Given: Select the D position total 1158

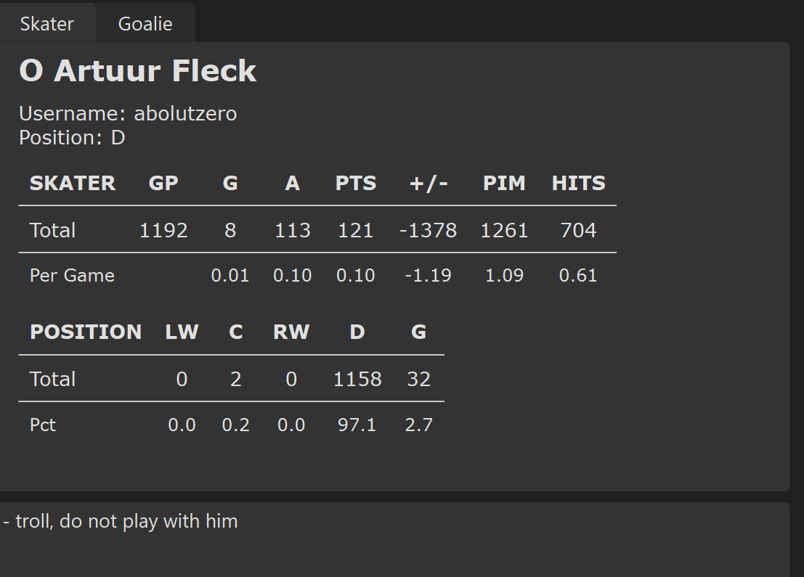Looking at the screenshot, I should [357, 379].
